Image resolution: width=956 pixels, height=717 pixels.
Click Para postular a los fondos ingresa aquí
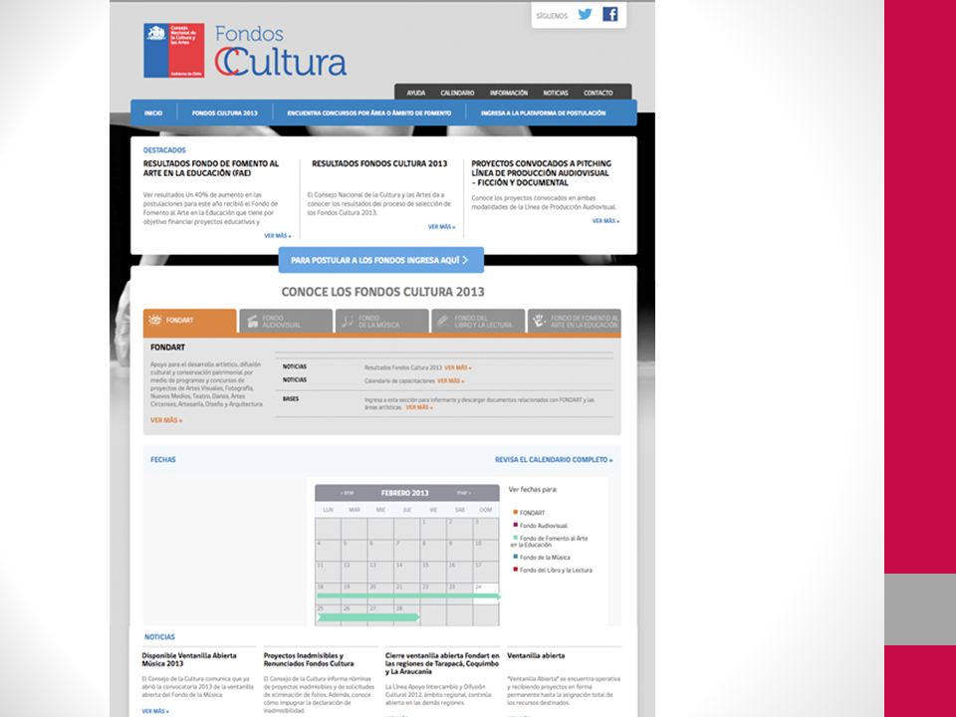(381, 260)
